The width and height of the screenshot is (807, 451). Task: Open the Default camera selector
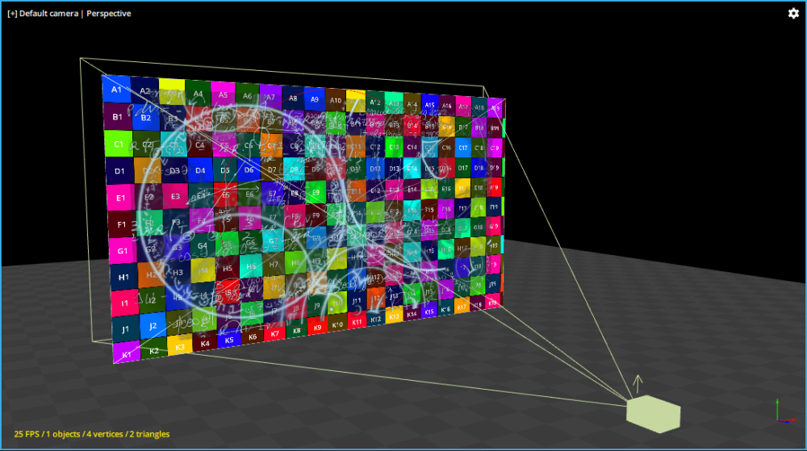click(48, 14)
